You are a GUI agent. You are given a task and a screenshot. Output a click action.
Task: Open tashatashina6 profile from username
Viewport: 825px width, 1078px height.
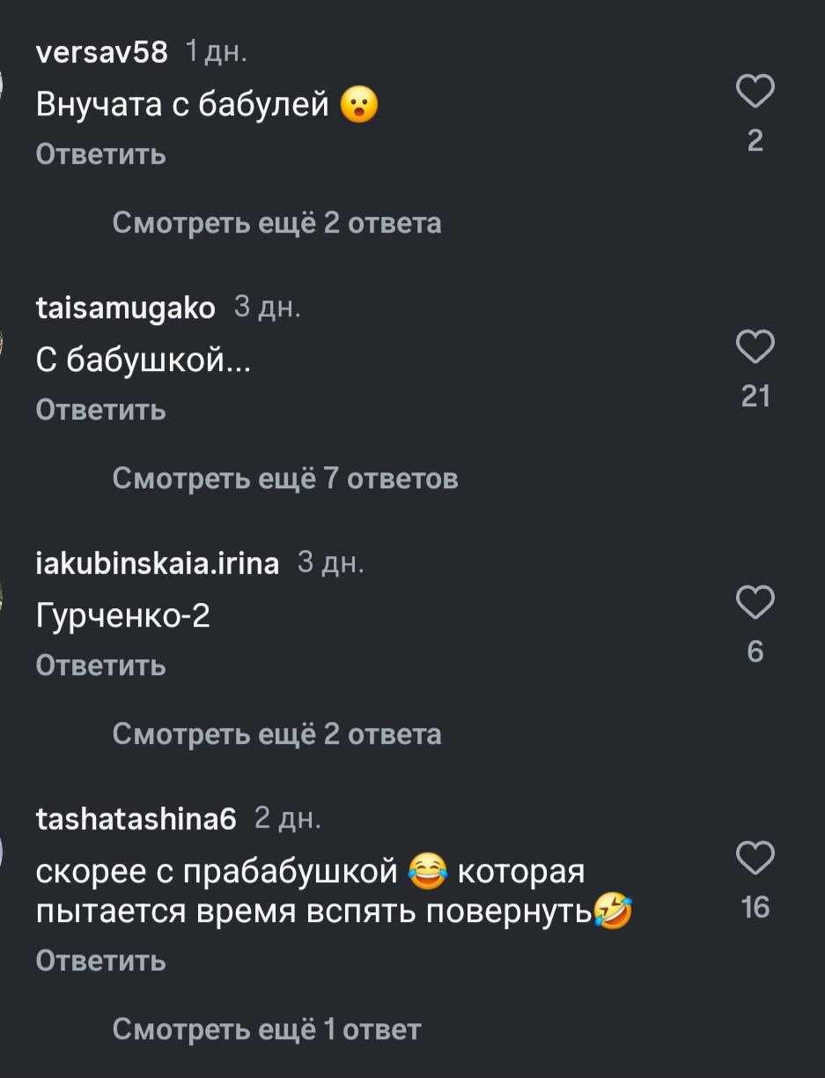coord(136,821)
